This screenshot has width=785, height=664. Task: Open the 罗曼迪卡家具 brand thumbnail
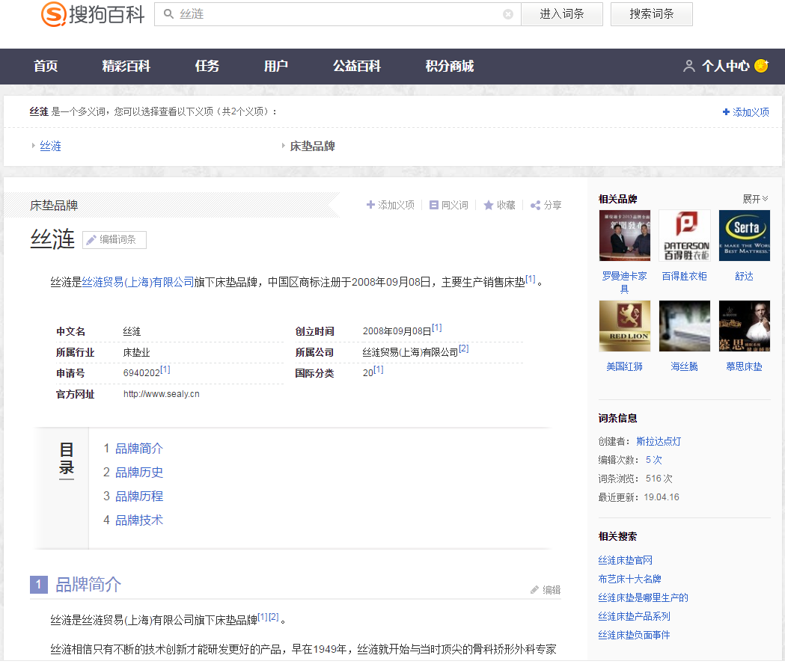pyautogui.click(x=625, y=236)
